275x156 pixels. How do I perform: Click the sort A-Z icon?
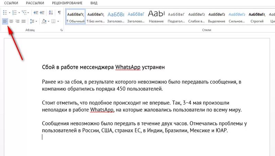coord(51,12)
